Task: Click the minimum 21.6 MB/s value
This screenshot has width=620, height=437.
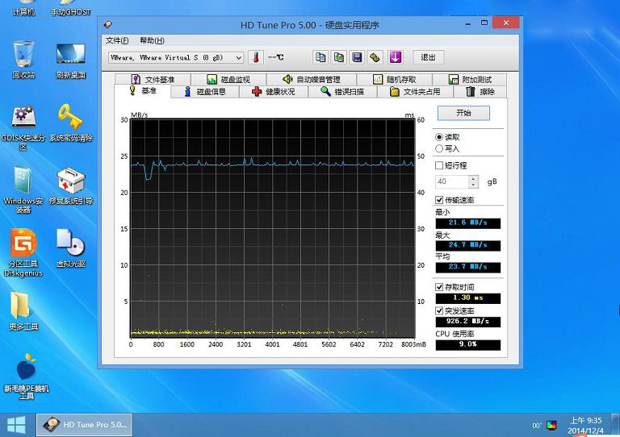Action: click(x=467, y=223)
